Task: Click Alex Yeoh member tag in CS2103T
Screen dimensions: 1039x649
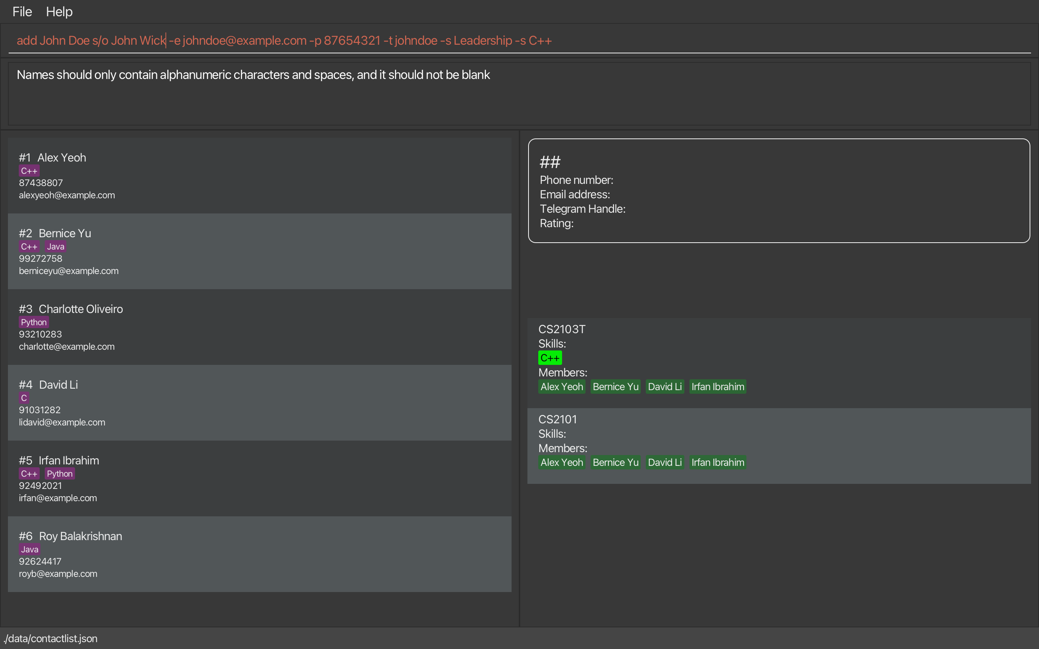Action: pos(562,387)
